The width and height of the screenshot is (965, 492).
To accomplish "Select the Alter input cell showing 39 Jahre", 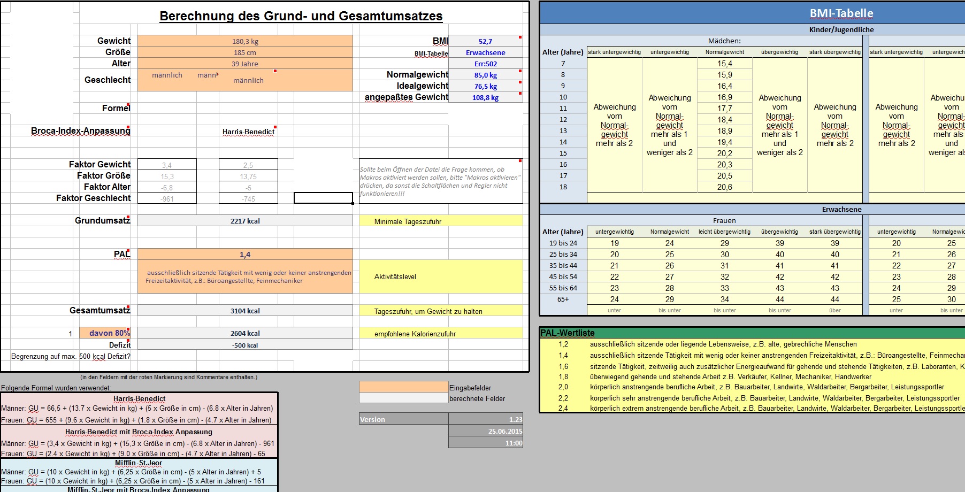I will point(245,64).
